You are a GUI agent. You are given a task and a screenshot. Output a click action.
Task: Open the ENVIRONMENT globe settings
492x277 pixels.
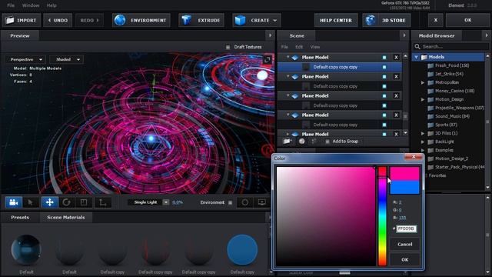[141, 21]
